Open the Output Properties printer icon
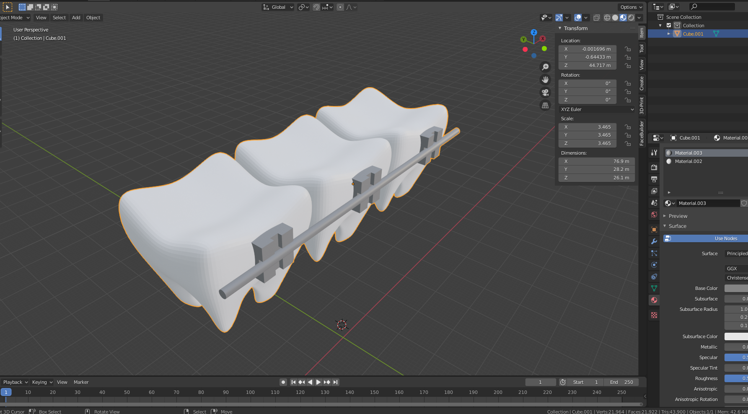 point(654,179)
